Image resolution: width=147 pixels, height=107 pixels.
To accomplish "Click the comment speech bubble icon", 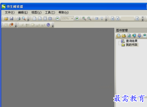I will tap(6, 25).
